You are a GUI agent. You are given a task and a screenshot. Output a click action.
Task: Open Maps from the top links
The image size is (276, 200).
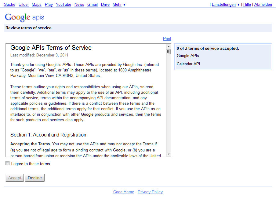pos(36,4)
